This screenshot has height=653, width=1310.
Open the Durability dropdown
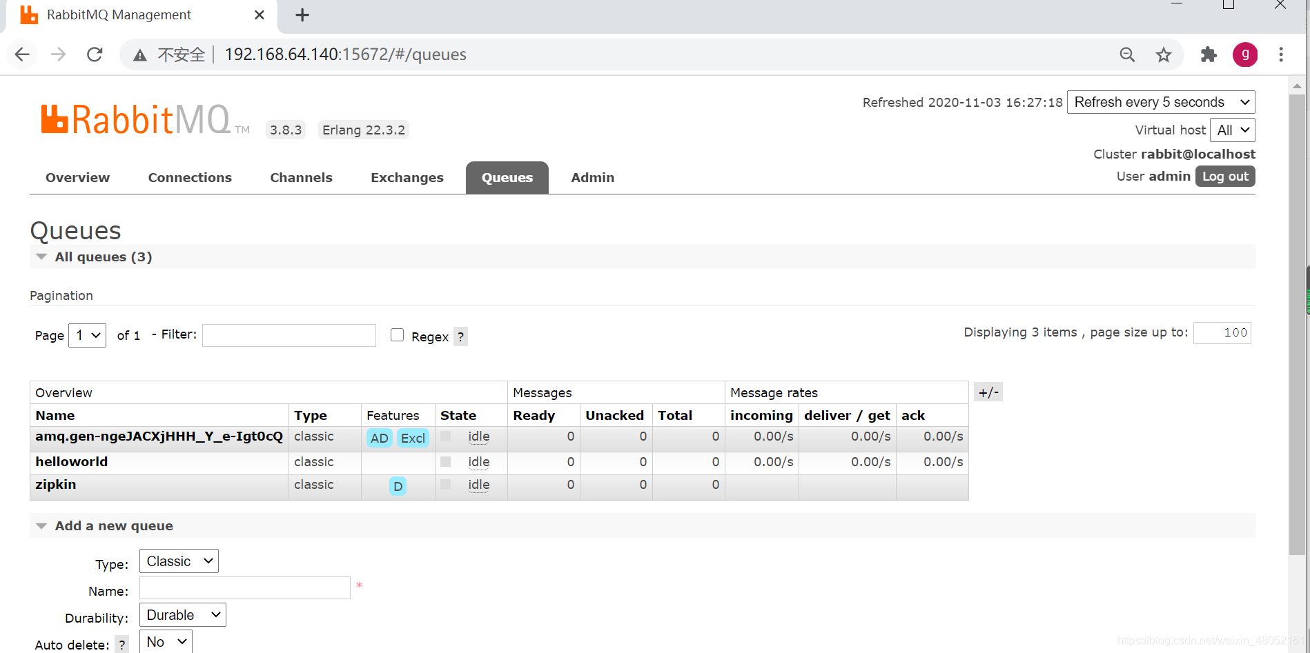point(183,615)
